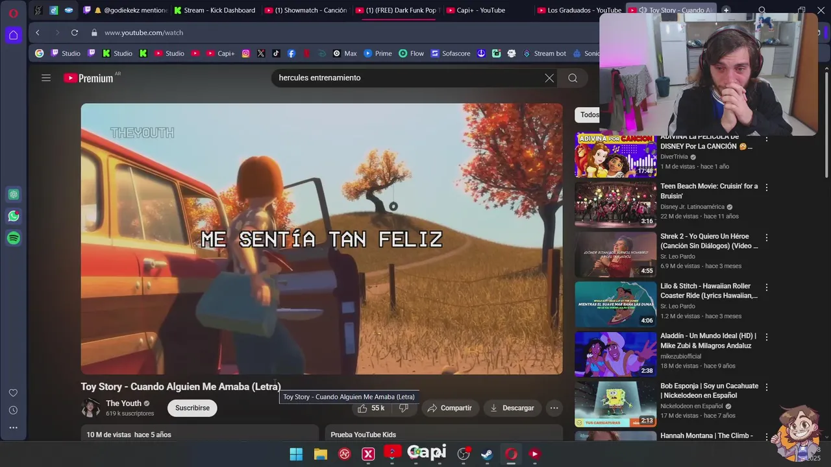Click the Prueba YouTube Kids card
831x467 pixels.
(444, 433)
